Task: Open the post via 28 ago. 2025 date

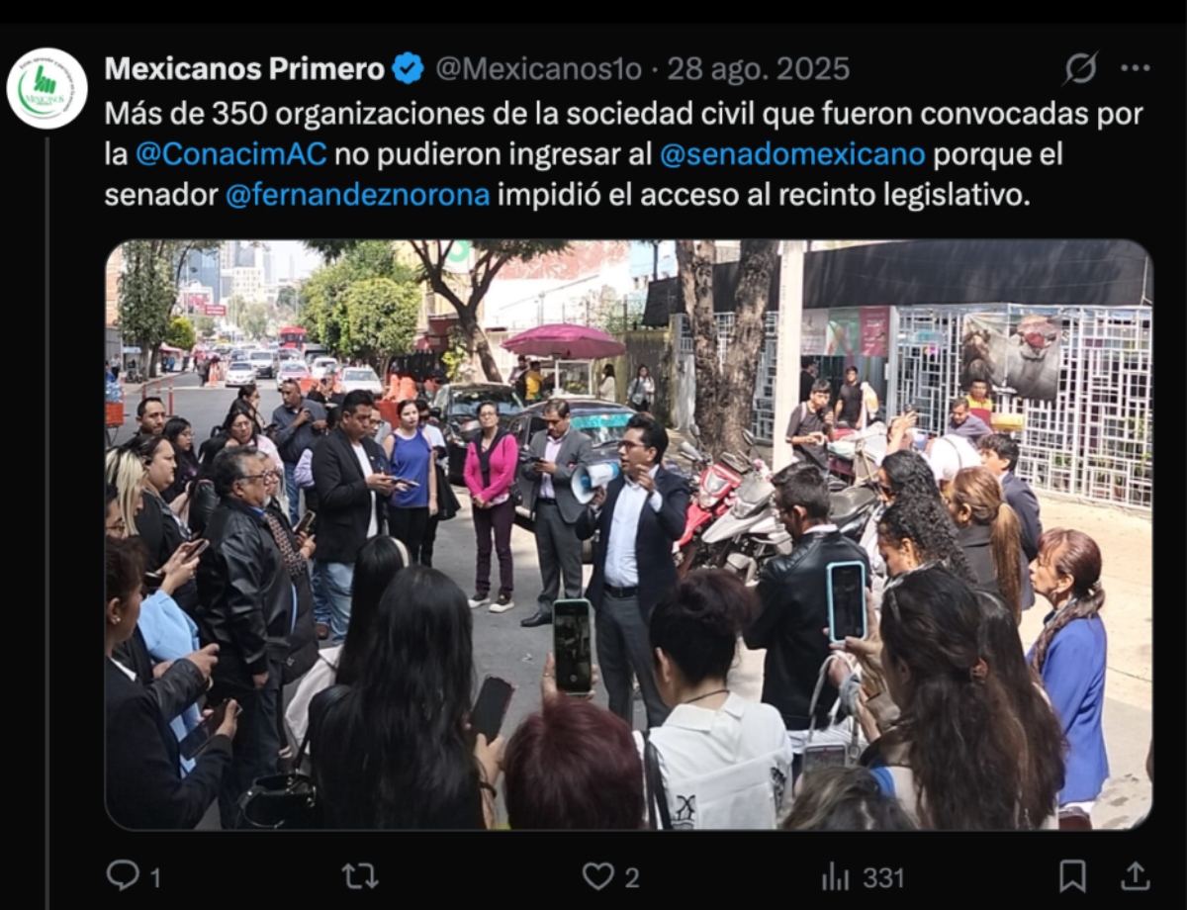Action: (x=758, y=68)
